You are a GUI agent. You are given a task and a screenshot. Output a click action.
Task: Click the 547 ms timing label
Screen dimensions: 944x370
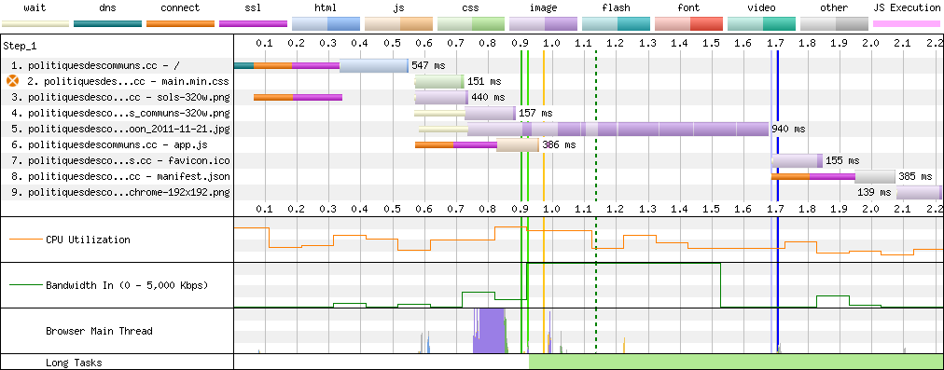(428, 65)
